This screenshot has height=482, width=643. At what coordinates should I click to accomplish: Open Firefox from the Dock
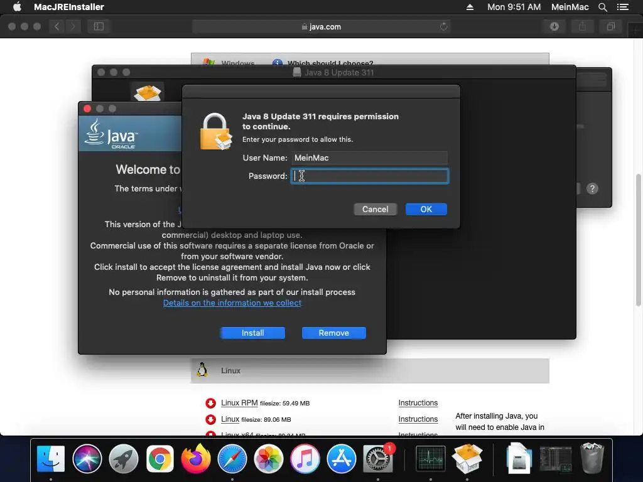pos(196,459)
